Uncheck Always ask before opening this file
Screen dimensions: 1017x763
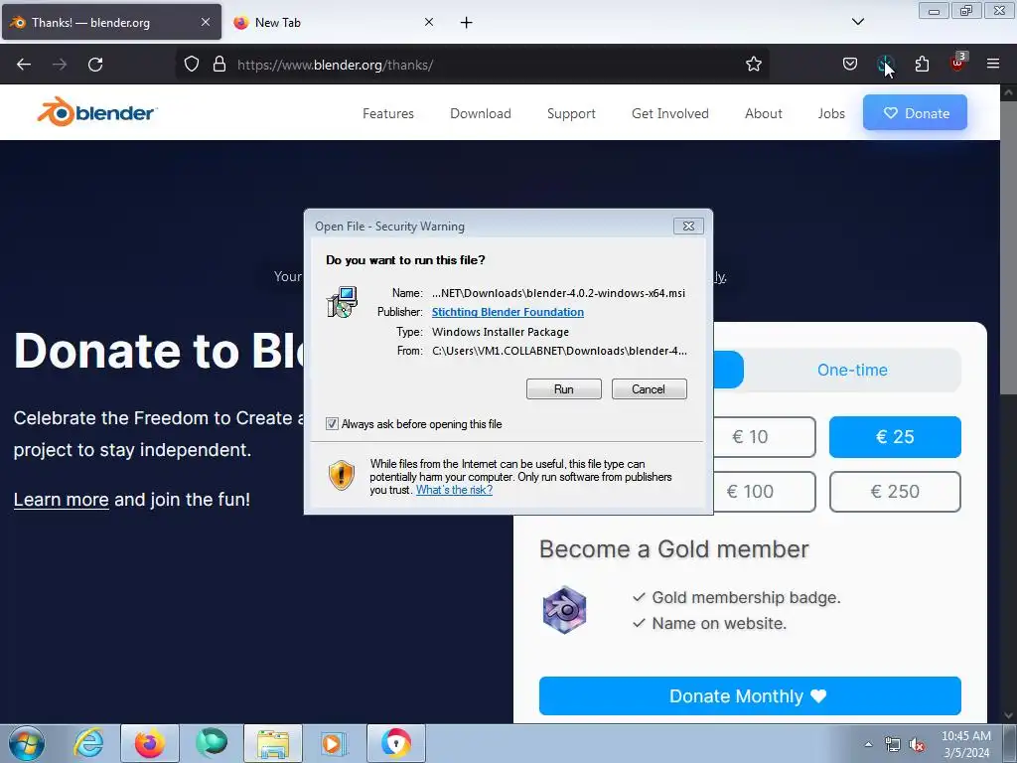click(x=332, y=423)
